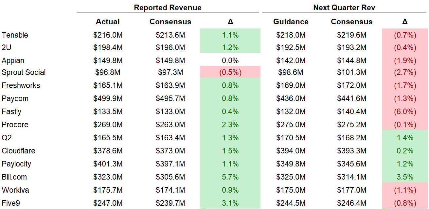The height and width of the screenshot is (209, 429).
Task: Click Bill.com's 3.5% guidance delta cell
Action: pos(405,177)
